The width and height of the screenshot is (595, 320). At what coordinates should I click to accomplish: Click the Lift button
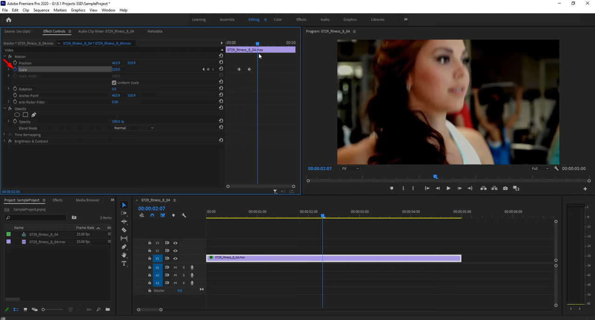click(483, 188)
